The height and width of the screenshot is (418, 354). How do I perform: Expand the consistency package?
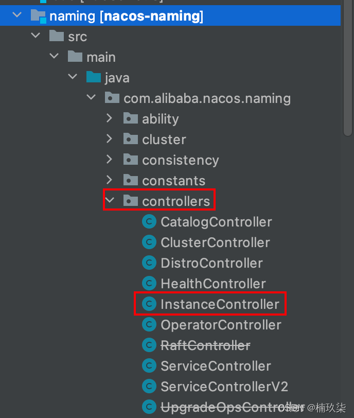tap(109, 160)
